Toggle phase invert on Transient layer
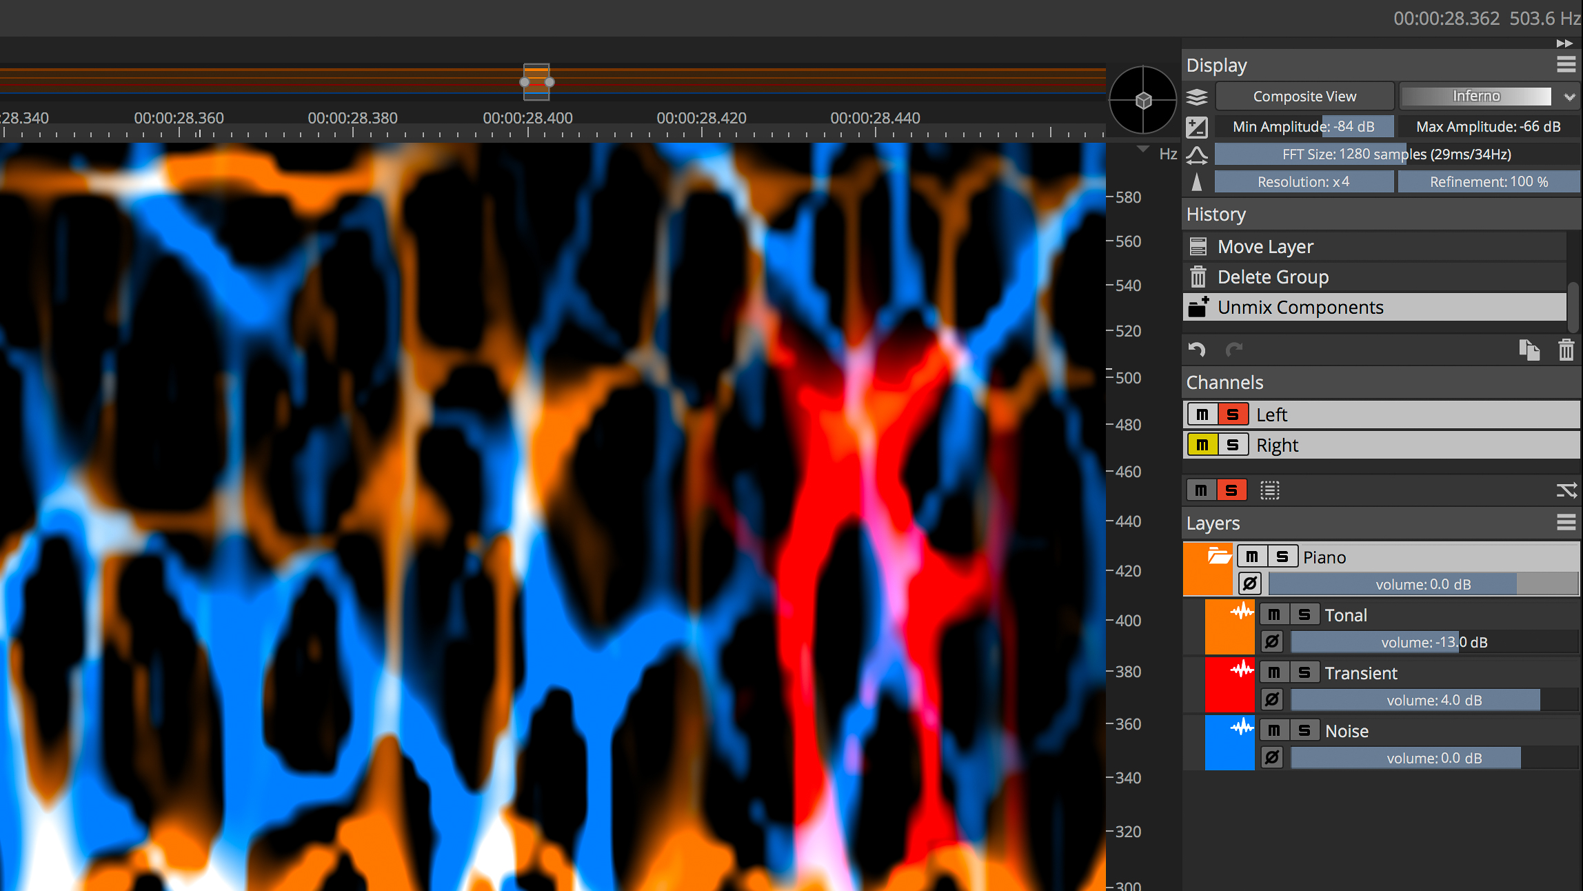The width and height of the screenshot is (1583, 891). pyautogui.click(x=1272, y=700)
